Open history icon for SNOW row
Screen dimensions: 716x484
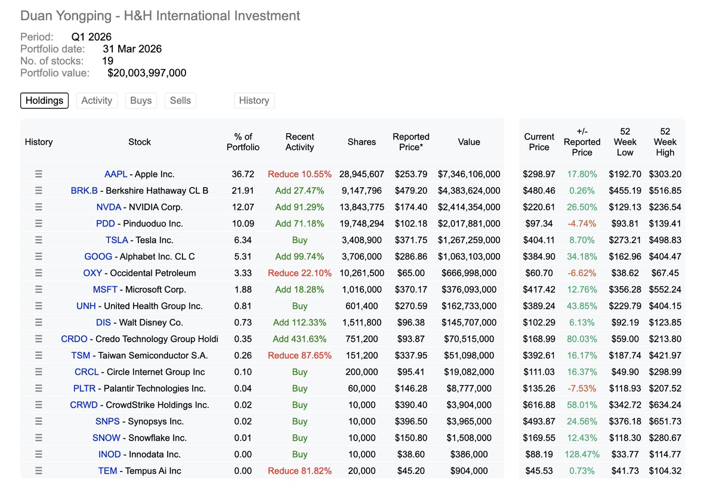[x=39, y=438]
